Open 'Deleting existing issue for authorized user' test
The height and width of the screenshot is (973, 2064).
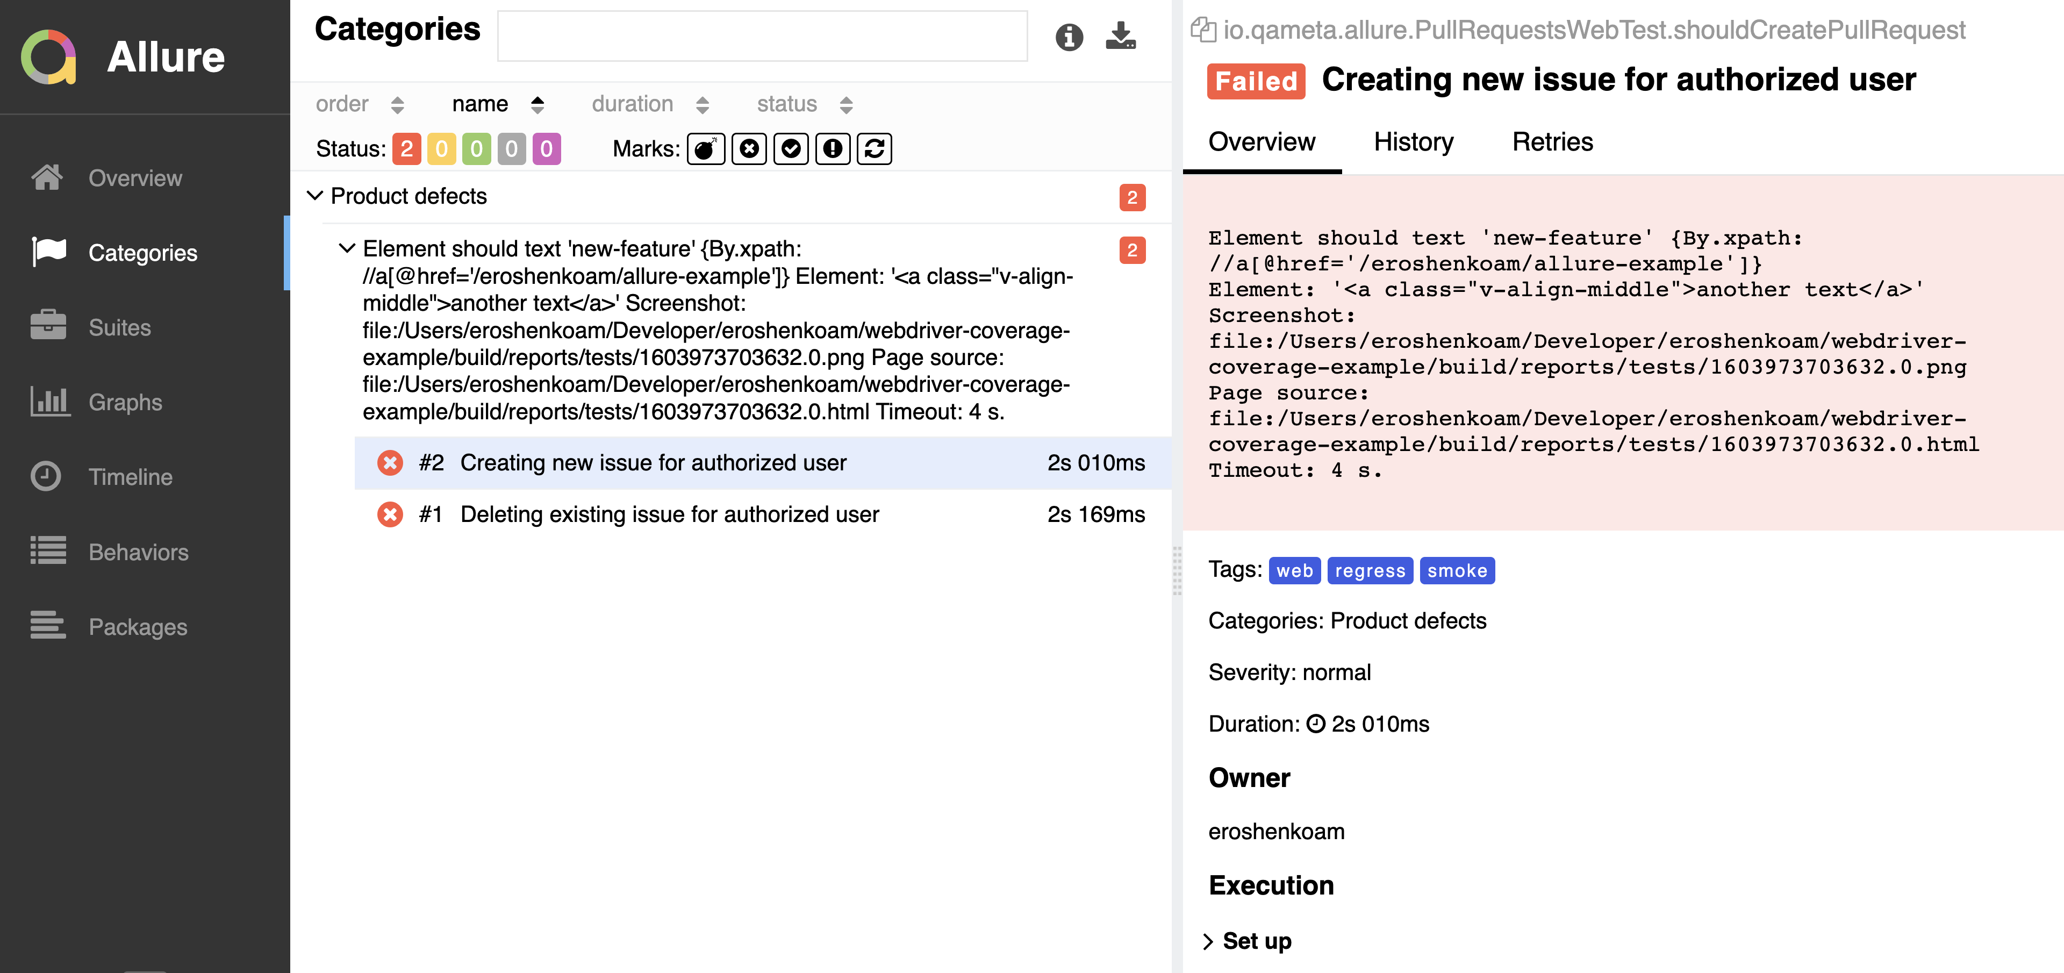point(669,514)
